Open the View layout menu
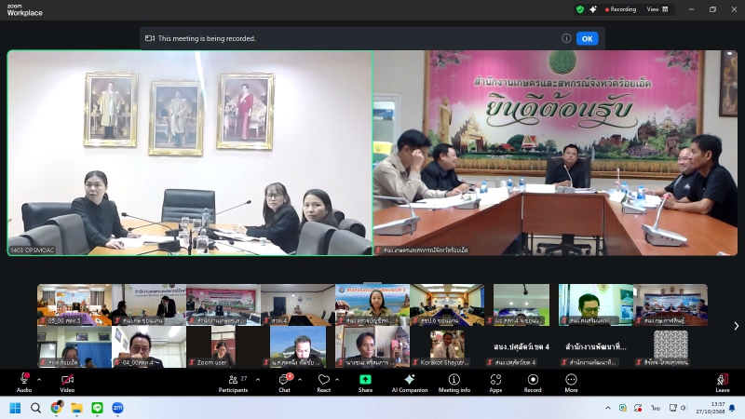 click(657, 9)
